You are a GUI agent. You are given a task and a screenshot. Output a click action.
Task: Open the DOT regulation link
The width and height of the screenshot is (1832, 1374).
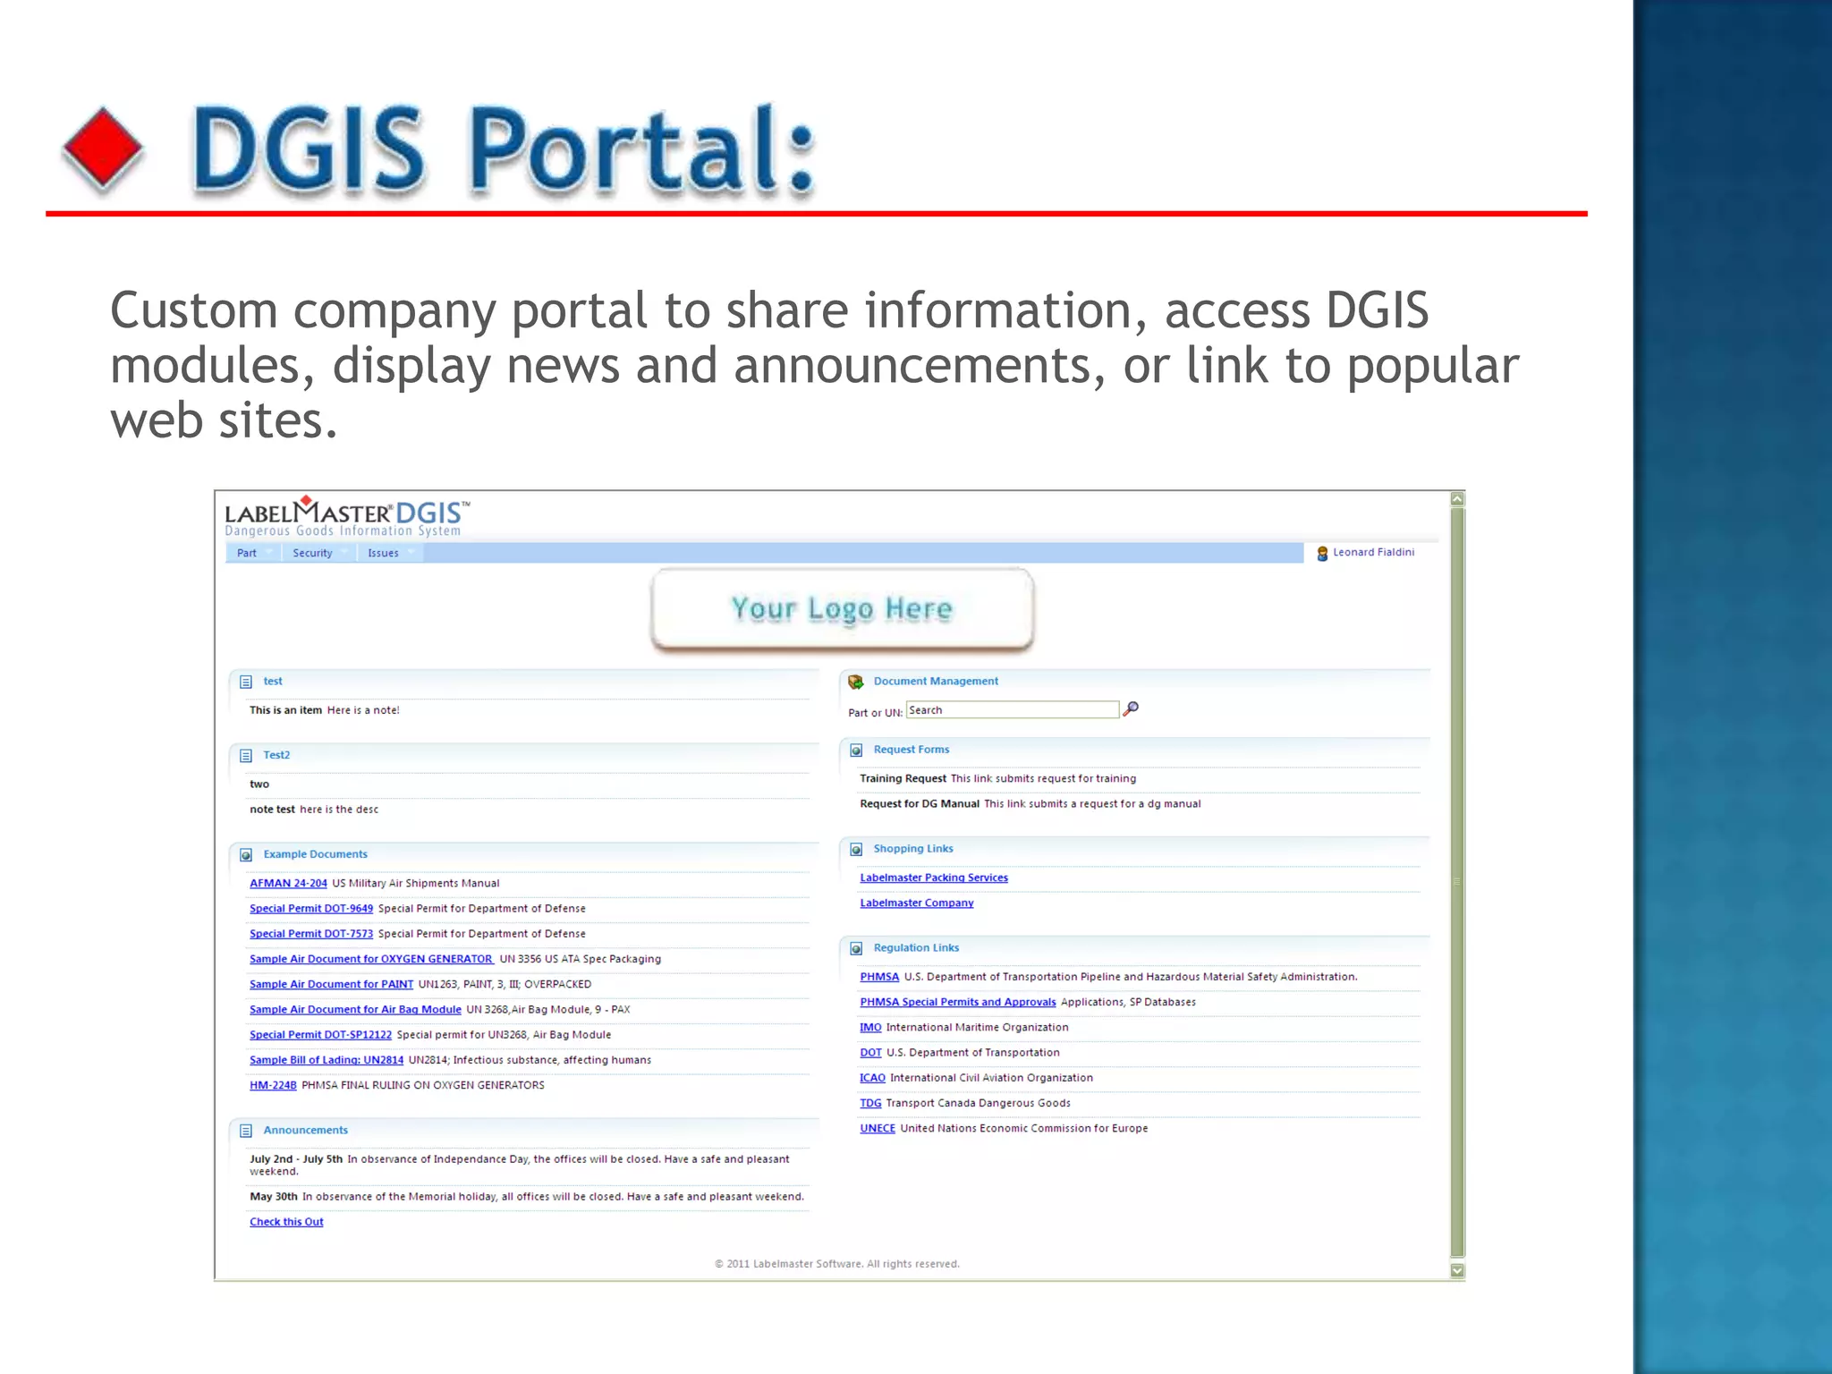[x=870, y=1053]
